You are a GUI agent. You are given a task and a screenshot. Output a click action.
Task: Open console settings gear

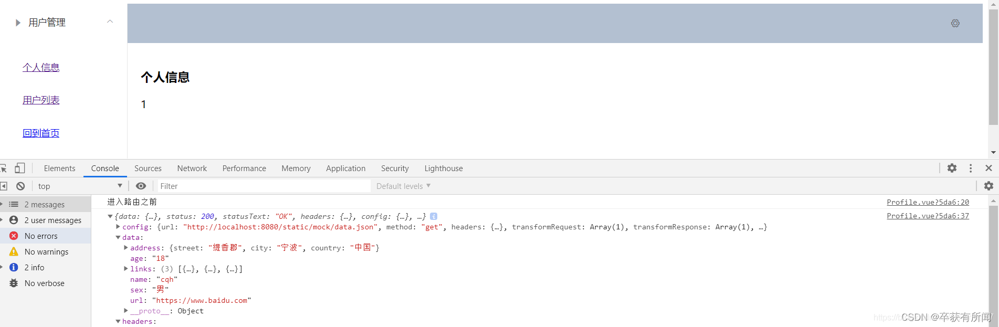989,186
